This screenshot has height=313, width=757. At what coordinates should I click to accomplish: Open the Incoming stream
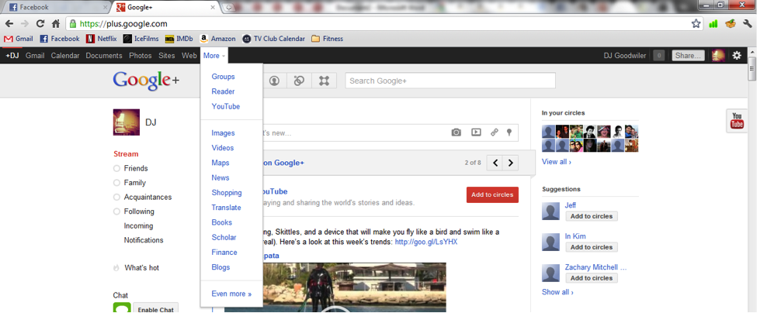(138, 226)
